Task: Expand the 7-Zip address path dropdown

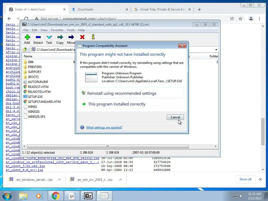Action: pos(216,50)
